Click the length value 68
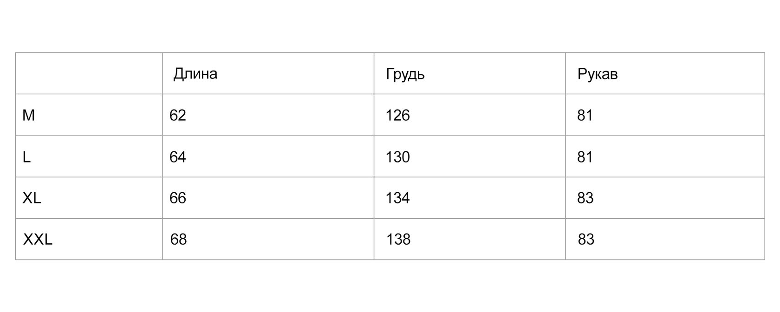This screenshot has width=780, height=312. click(x=178, y=240)
